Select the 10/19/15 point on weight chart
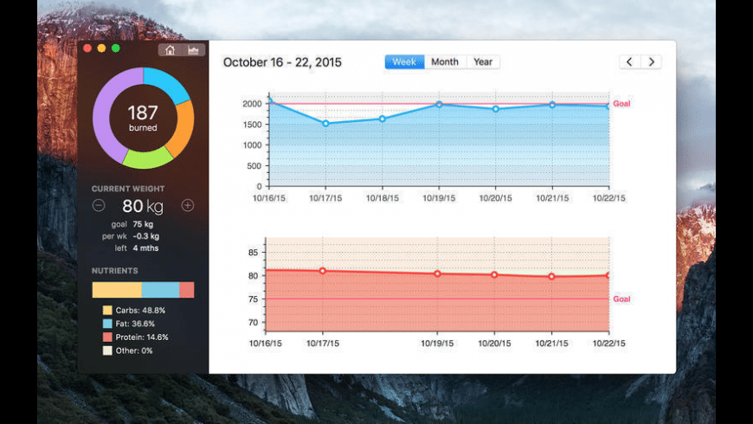753x424 pixels. coord(437,273)
